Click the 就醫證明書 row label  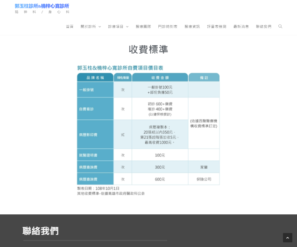coord(88,155)
